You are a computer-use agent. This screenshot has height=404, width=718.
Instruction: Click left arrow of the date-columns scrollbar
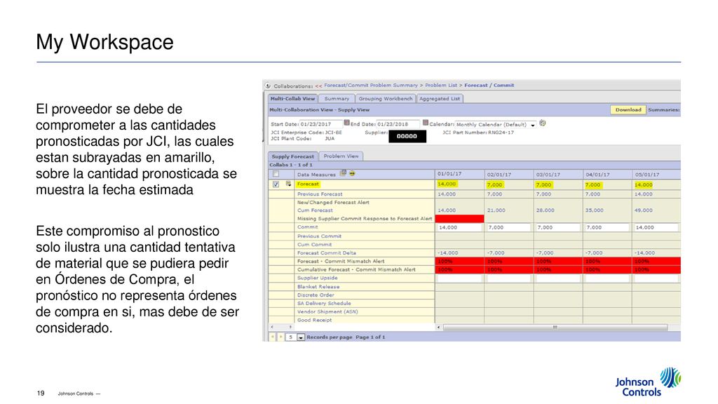[439, 327]
